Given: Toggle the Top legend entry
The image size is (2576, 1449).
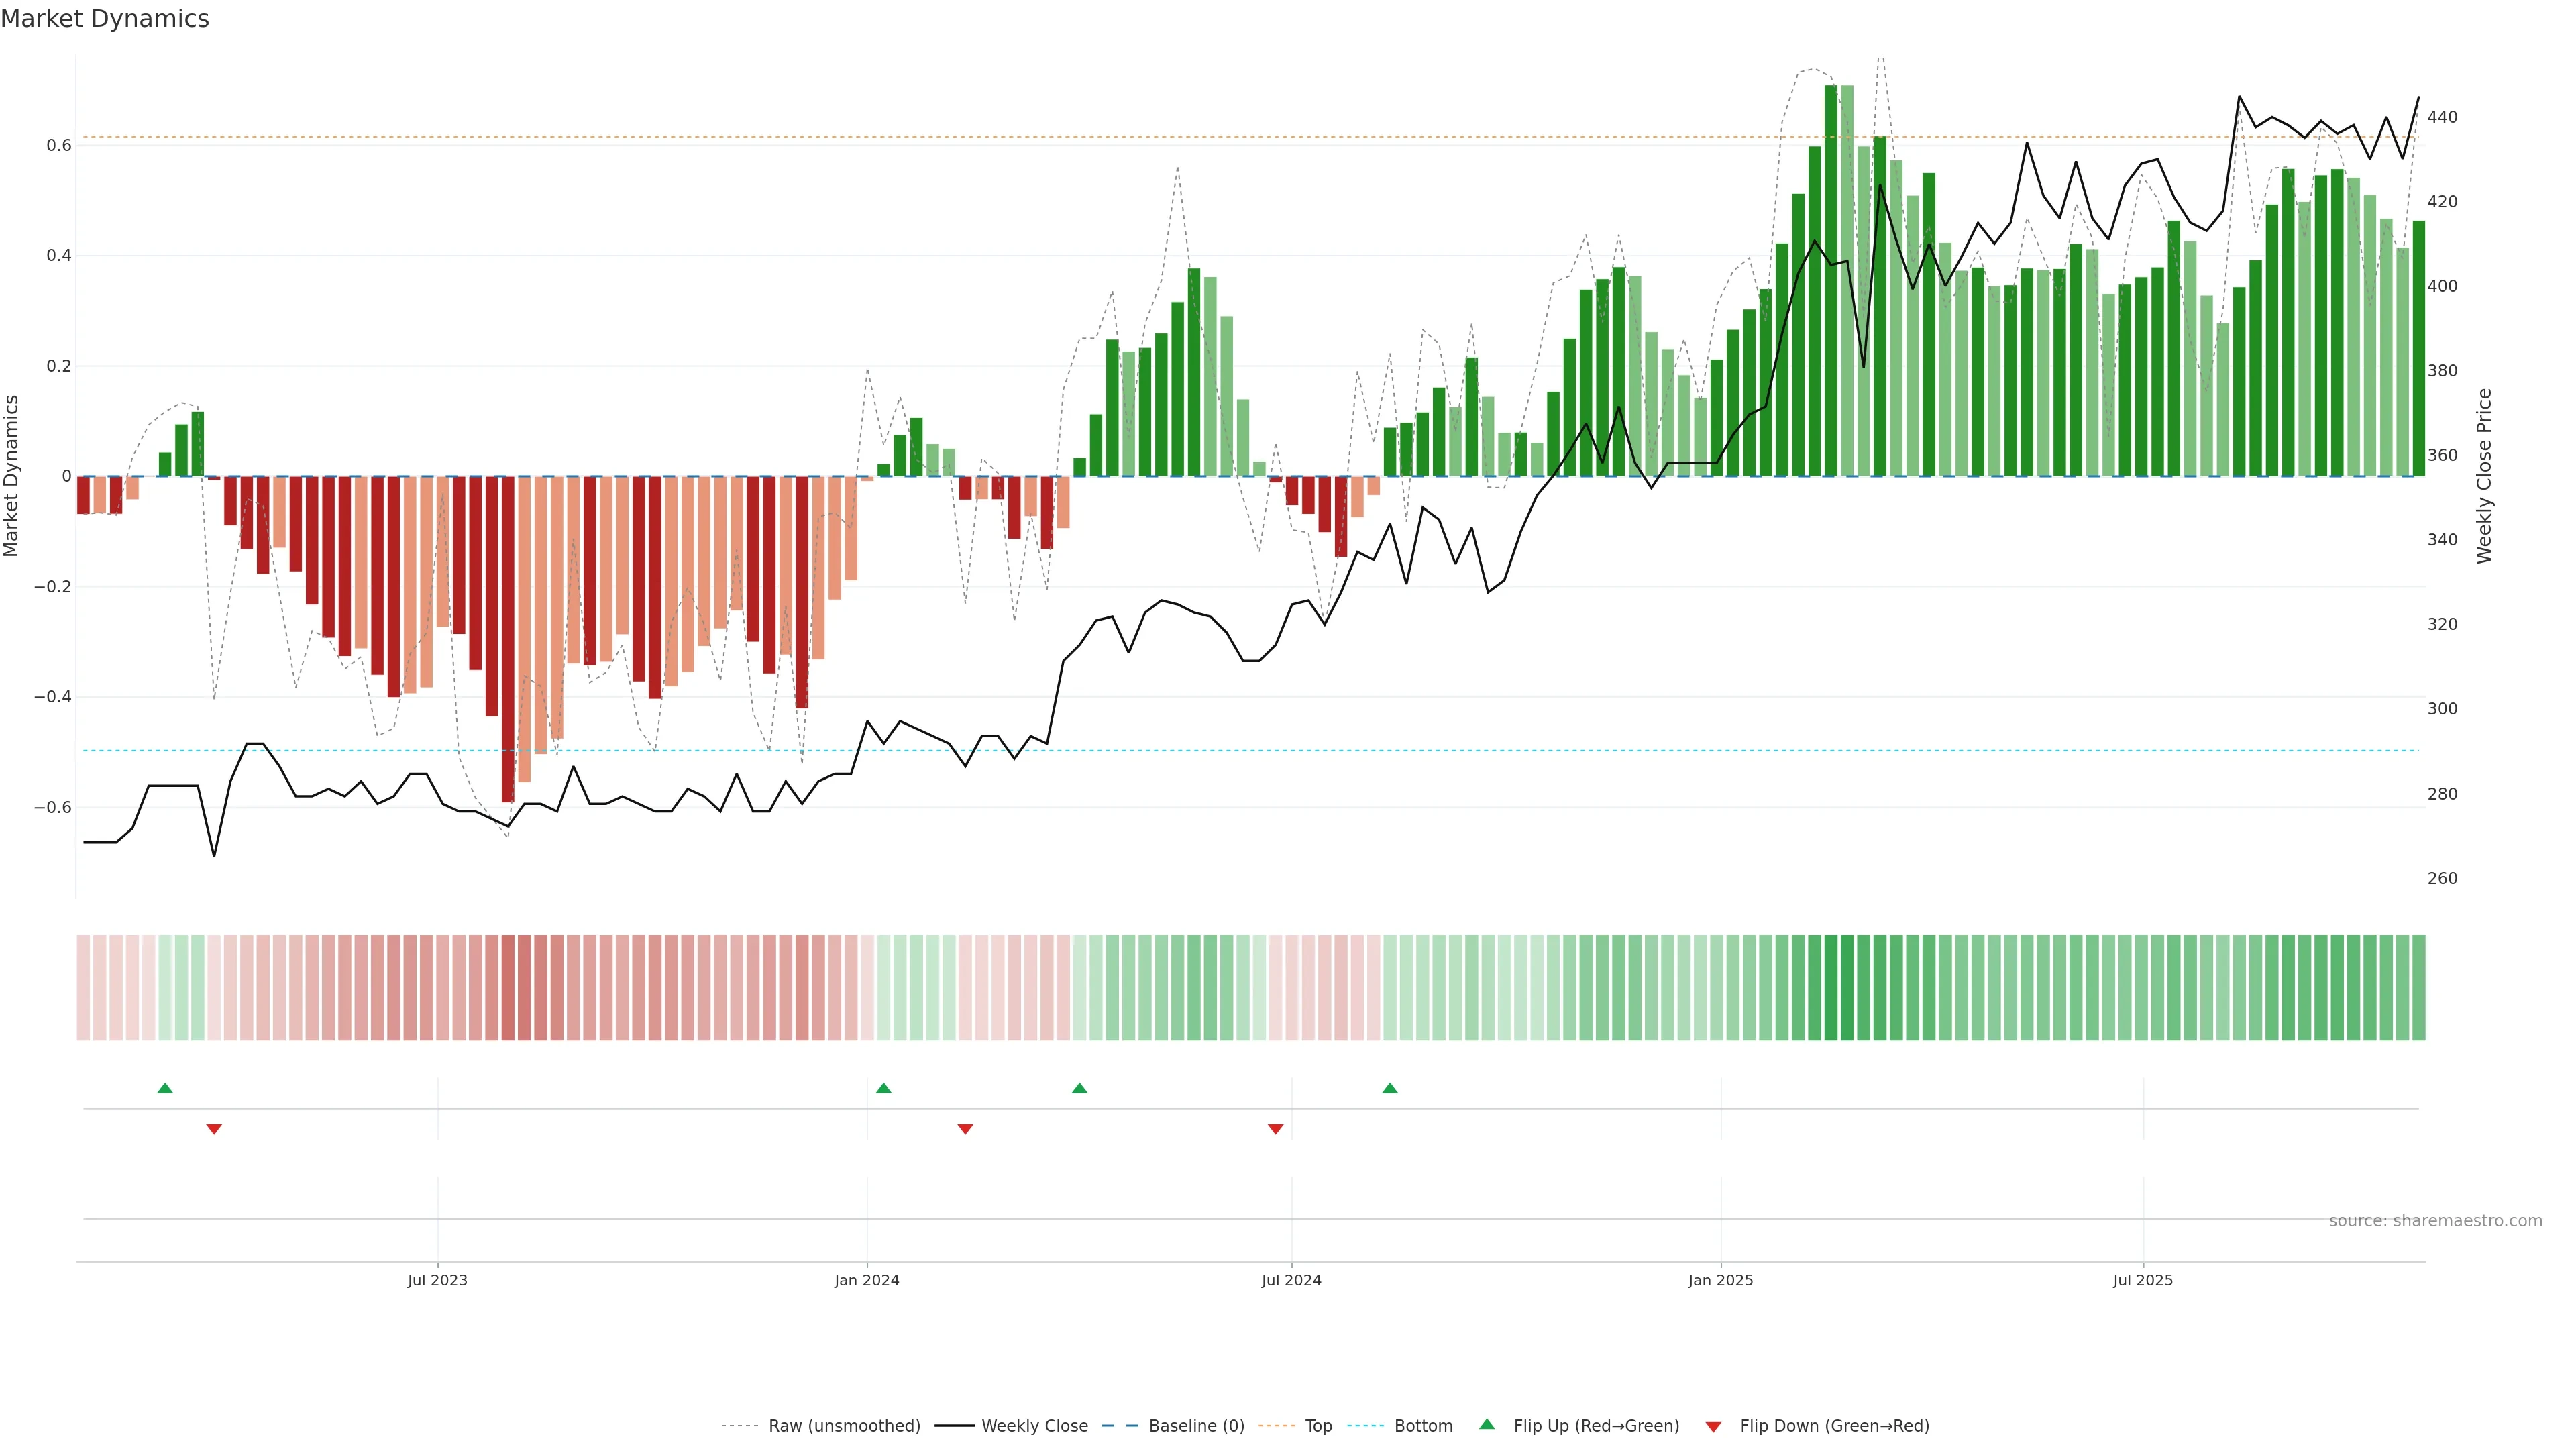Looking at the screenshot, I should tap(1318, 1425).
